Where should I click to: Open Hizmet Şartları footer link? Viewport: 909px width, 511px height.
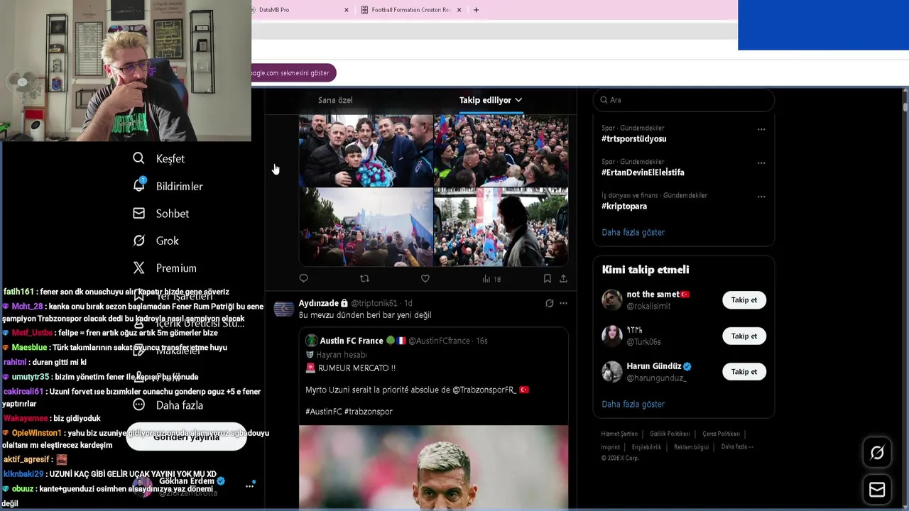[619, 434]
